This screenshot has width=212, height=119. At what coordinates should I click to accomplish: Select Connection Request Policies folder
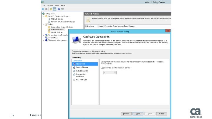(62, 27)
